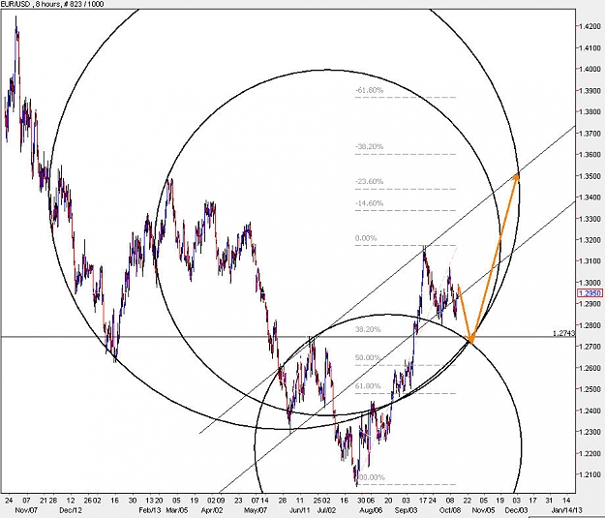The image size is (605, 518).
Task: Click the 1.2700 price axis label
Action: pos(590,347)
